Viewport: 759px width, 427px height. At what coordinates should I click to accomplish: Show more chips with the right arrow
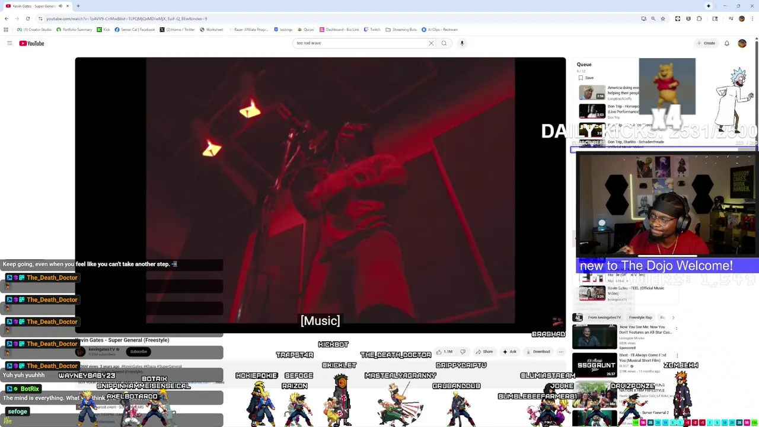(x=673, y=317)
